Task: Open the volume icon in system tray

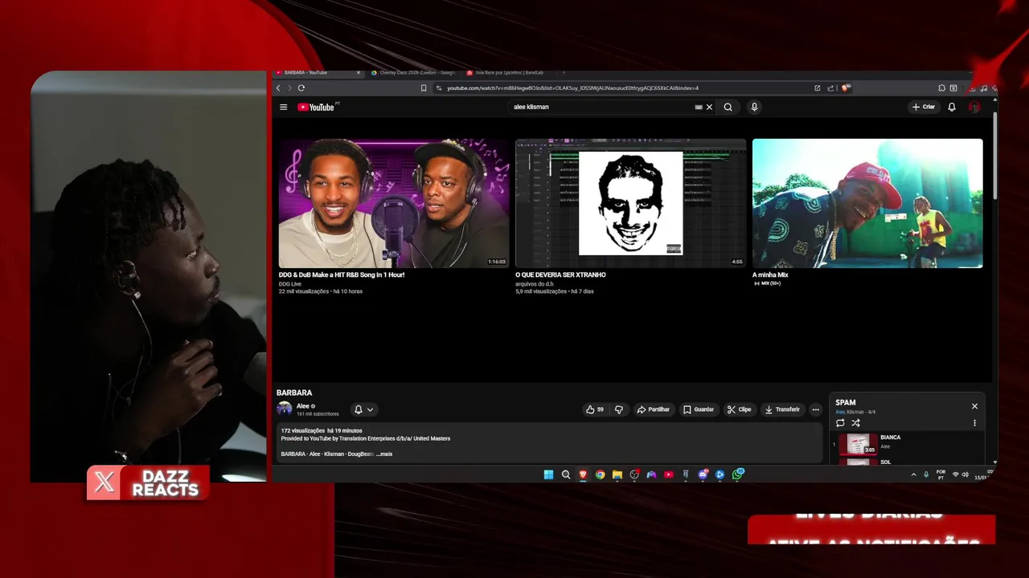Action: [x=965, y=474]
